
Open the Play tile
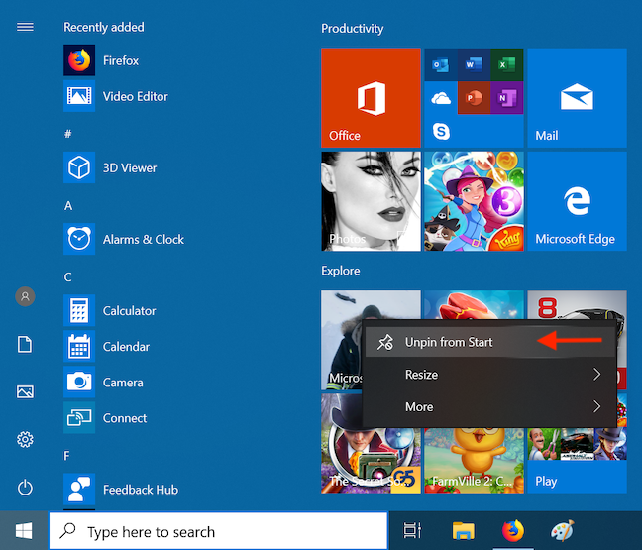577,461
